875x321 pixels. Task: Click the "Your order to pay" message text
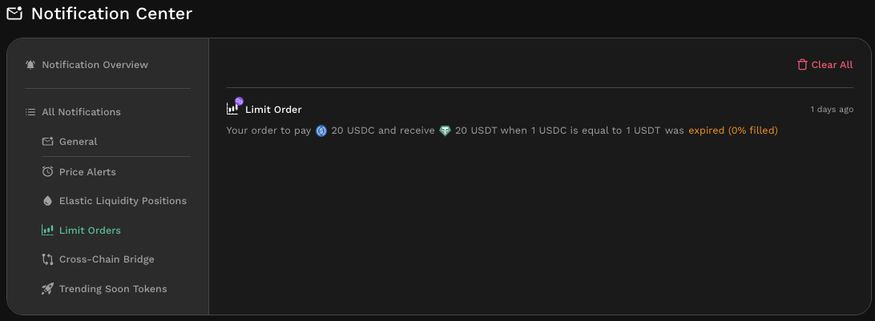270,130
